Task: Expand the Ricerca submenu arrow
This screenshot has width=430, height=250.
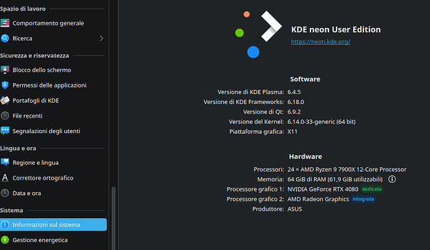Action: click(x=102, y=39)
